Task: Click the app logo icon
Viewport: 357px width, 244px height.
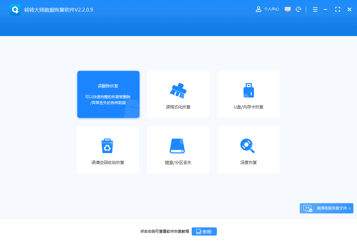Action: click(15, 10)
